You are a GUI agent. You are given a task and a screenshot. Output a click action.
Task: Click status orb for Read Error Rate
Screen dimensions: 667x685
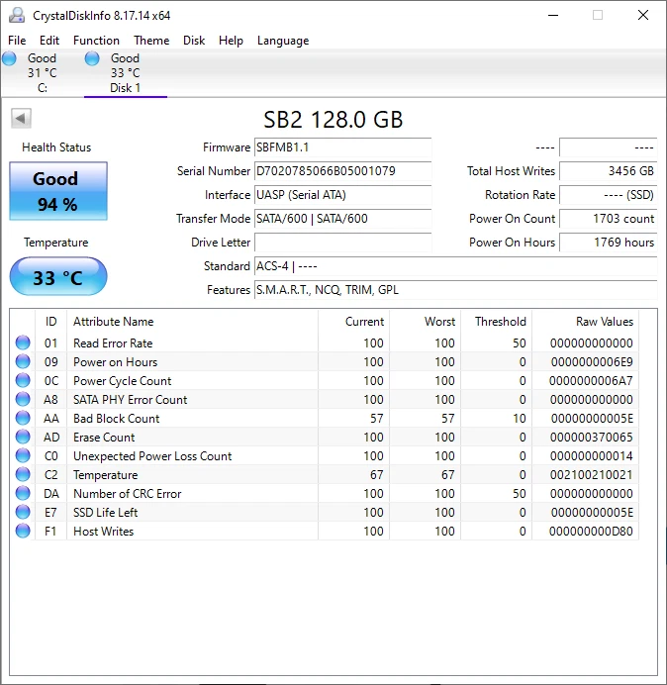coord(23,342)
